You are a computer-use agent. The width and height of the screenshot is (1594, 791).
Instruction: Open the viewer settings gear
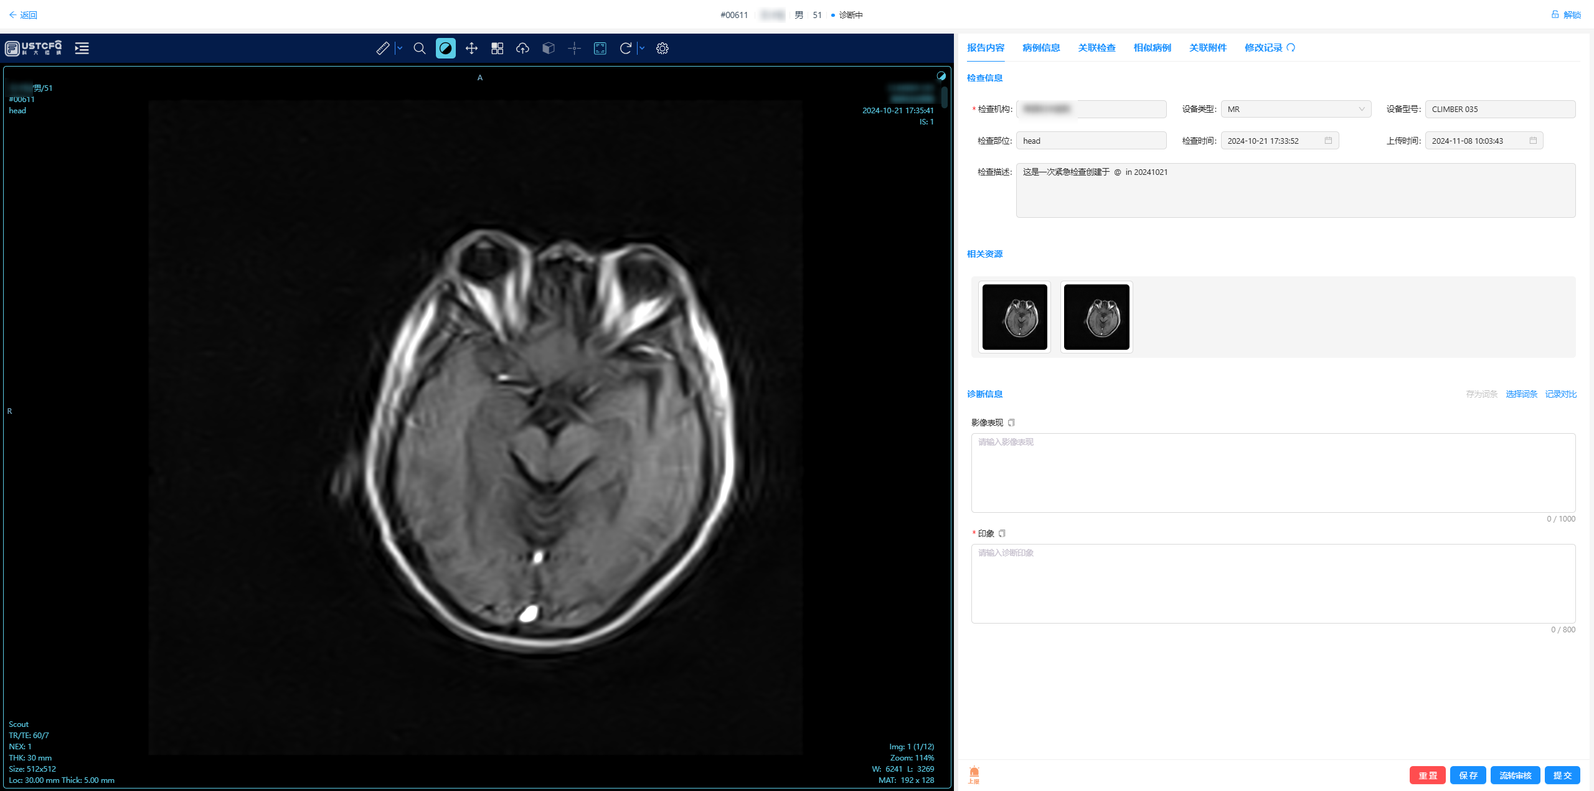pos(662,48)
